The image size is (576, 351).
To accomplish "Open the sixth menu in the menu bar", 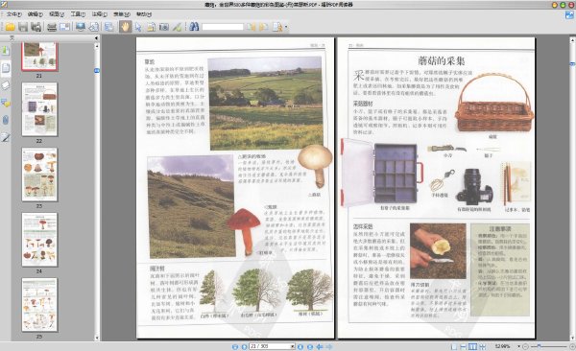I will pos(122,14).
